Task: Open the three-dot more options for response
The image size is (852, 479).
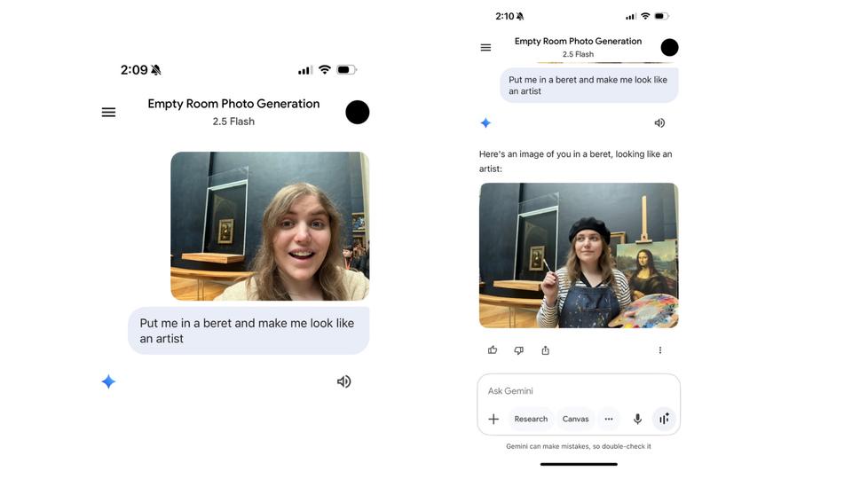Action: click(x=659, y=350)
